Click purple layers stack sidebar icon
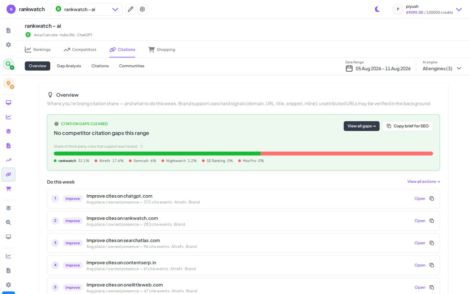The height and width of the screenshot is (294, 470). tap(8, 131)
